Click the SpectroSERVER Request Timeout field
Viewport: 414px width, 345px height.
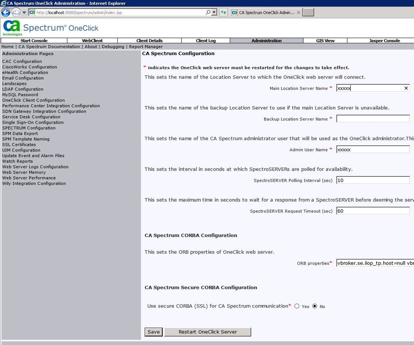click(x=373, y=211)
